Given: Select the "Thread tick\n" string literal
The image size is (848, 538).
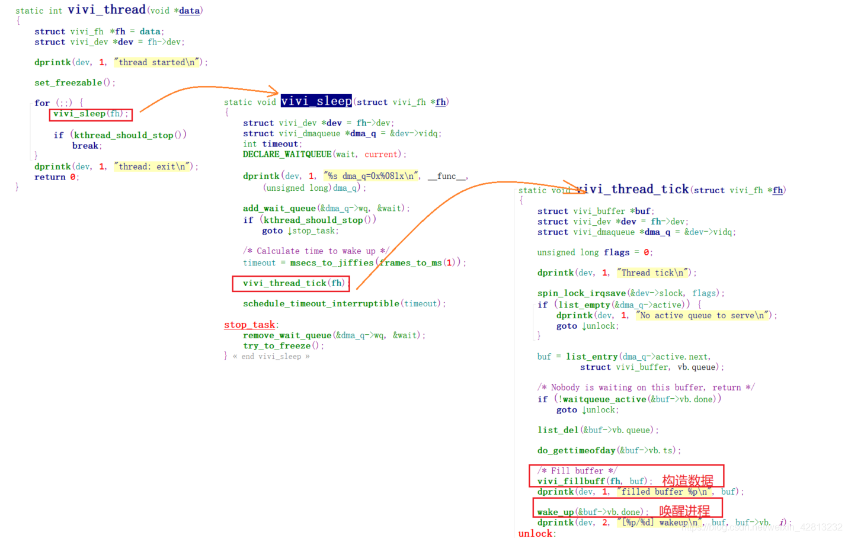Looking at the screenshot, I should tap(653, 273).
